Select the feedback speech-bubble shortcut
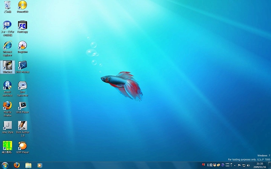The image size is (271, 169). click(x=8, y=28)
